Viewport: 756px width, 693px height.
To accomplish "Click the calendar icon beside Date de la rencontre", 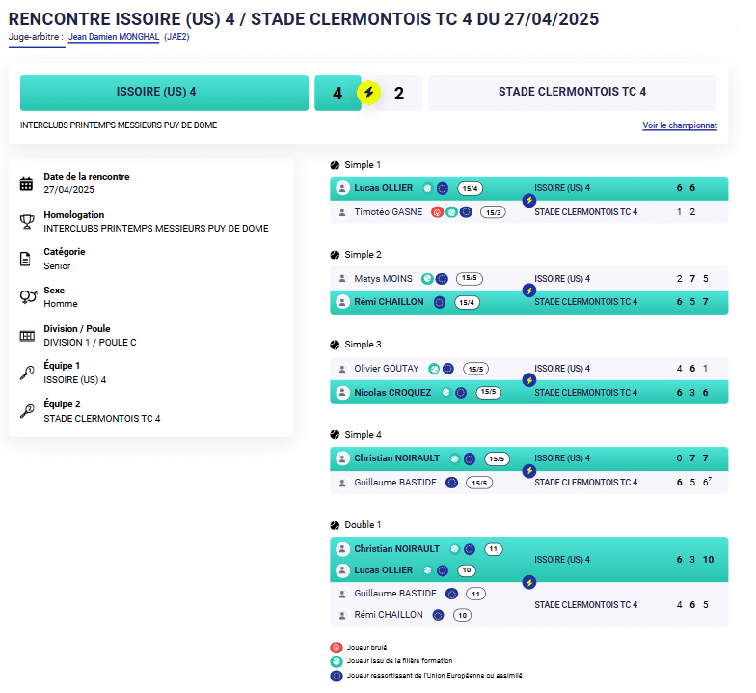I will tap(27, 183).
